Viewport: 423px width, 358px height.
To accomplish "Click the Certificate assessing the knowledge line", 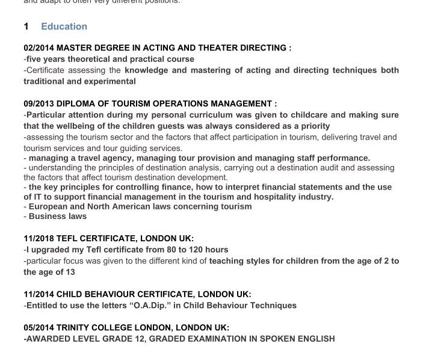I will coord(211,70).
